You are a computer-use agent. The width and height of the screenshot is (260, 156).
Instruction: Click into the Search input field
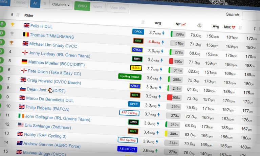click(251, 16)
